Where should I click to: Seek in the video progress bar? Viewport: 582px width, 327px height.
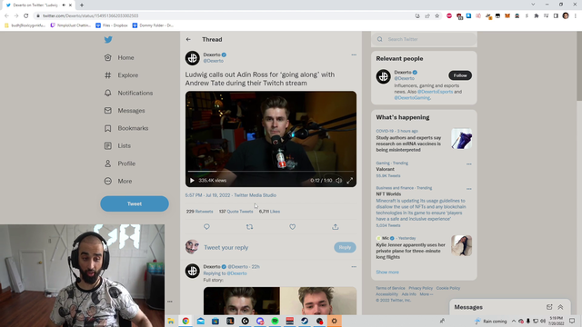[271, 172]
